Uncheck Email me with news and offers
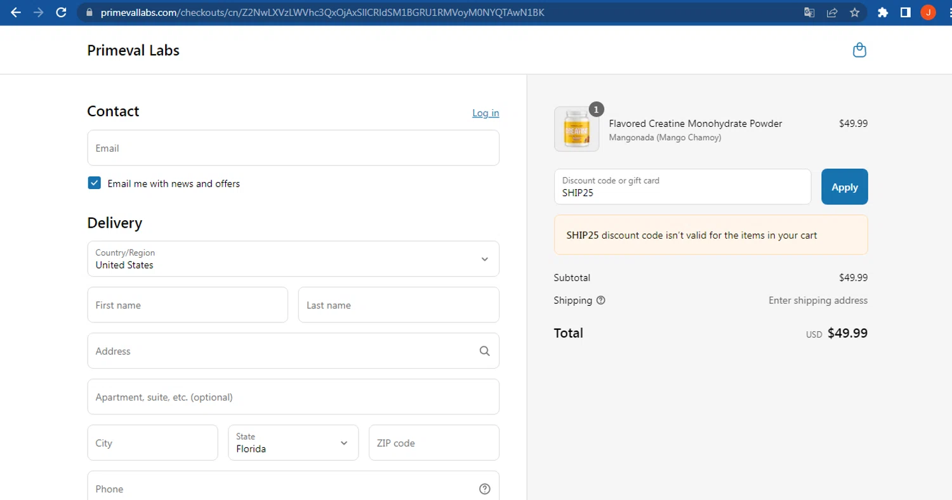The height and width of the screenshot is (500, 952). pos(94,183)
